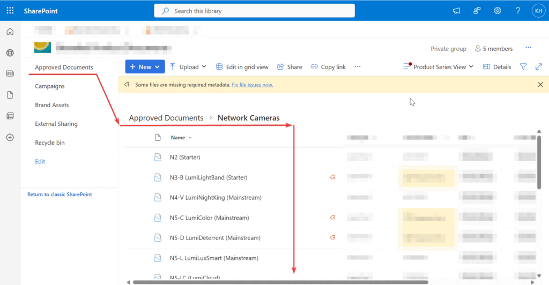Open the N4-V LumiNightKing (Mainstream) item

[216, 198]
